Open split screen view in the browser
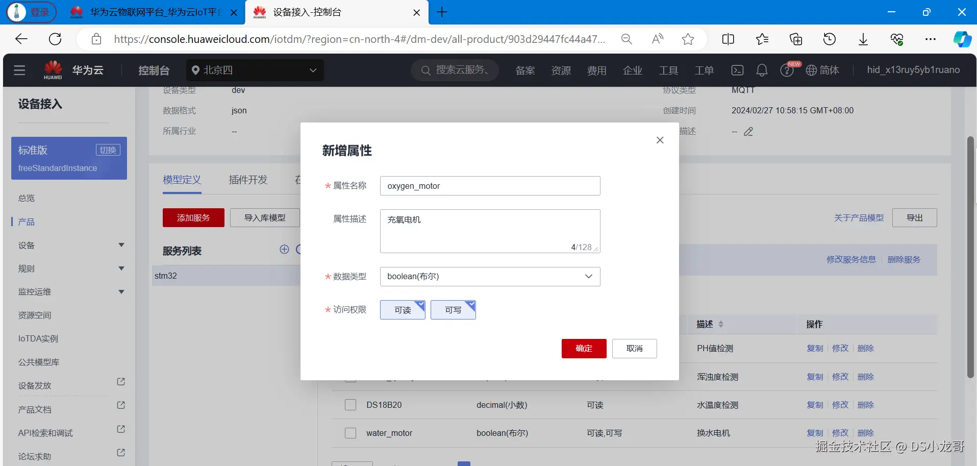This screenshot has height=466, width=977. (728, 39)
